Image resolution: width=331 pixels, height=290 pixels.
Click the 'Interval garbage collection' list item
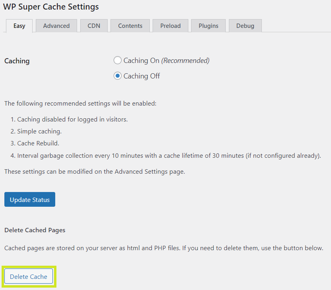[169, 156]
